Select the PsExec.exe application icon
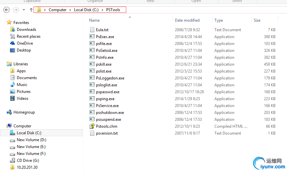 click(92, 36)
